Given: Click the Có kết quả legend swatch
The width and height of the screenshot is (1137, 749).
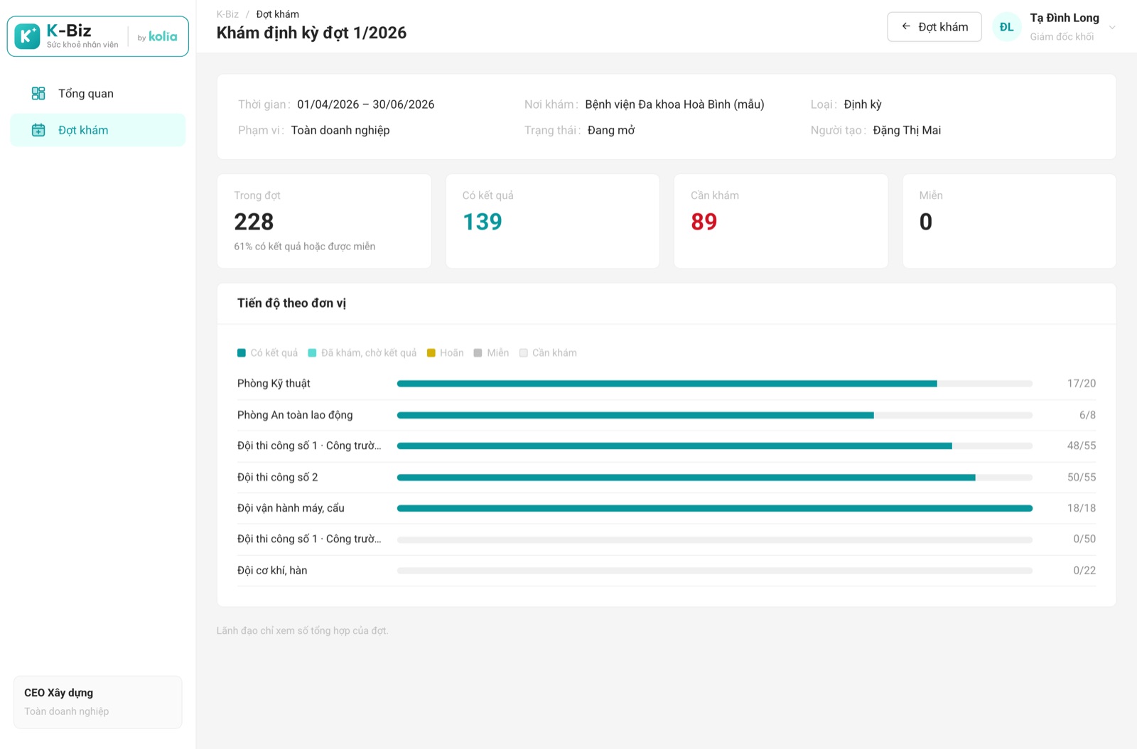Looking at the screenshot, I should click(242, 352).
